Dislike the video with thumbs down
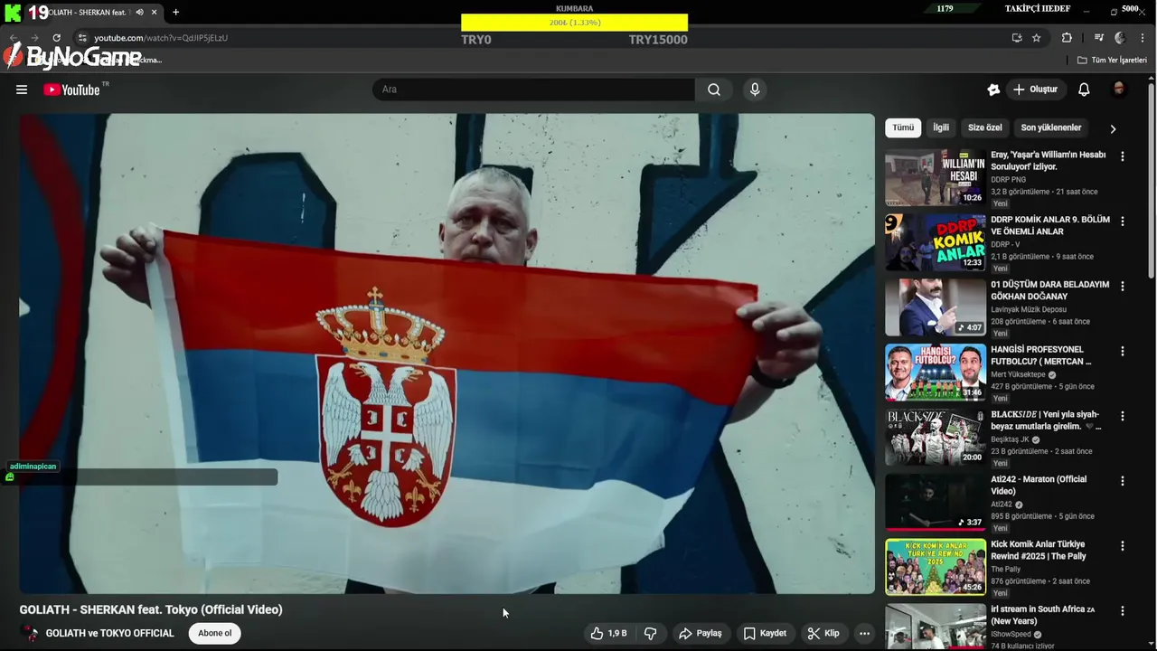Viewport: 1157px width, 651px height. coord(650,633)
